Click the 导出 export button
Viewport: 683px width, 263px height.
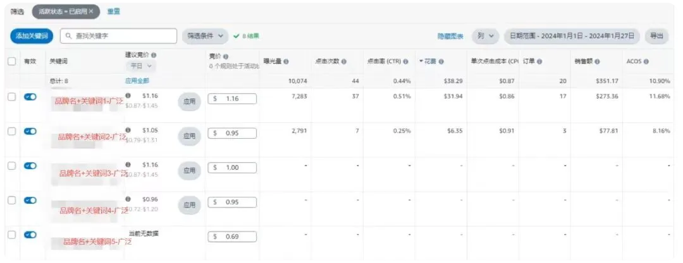(656, 36)
